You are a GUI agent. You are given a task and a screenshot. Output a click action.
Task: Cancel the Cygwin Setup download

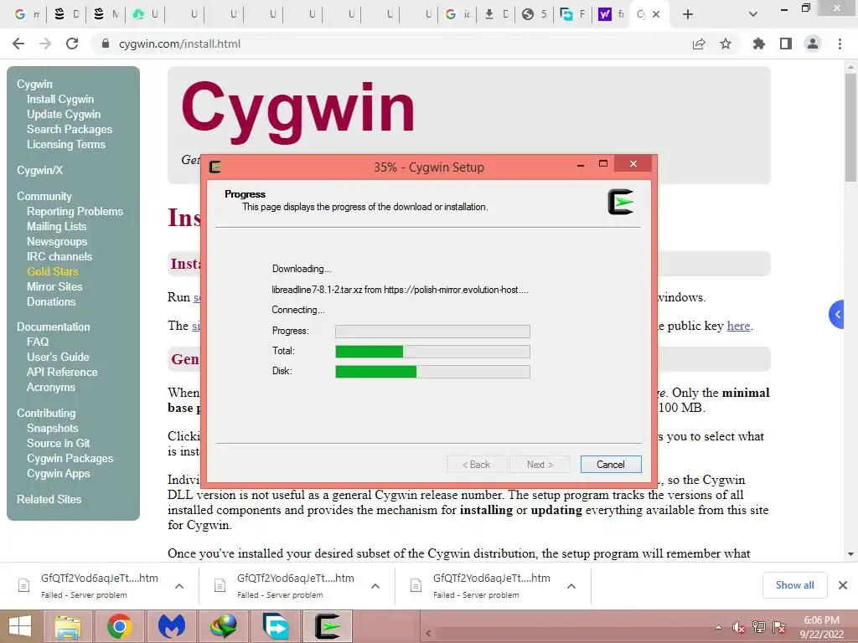611,464
